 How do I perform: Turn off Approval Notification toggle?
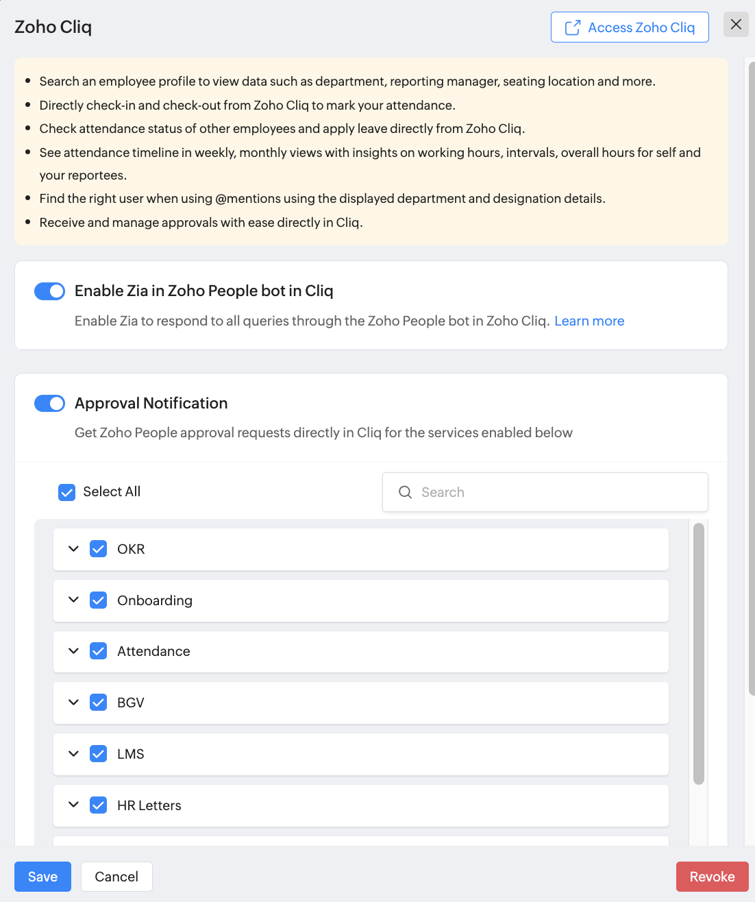(x=49, y=404)
